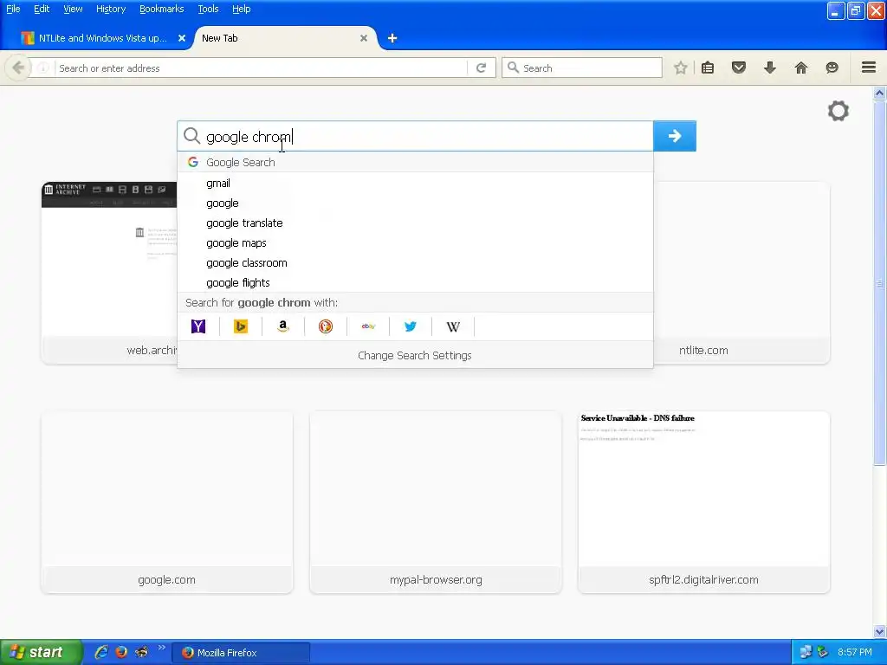Search with Yahoo engine icon

(x=198, y=326)
